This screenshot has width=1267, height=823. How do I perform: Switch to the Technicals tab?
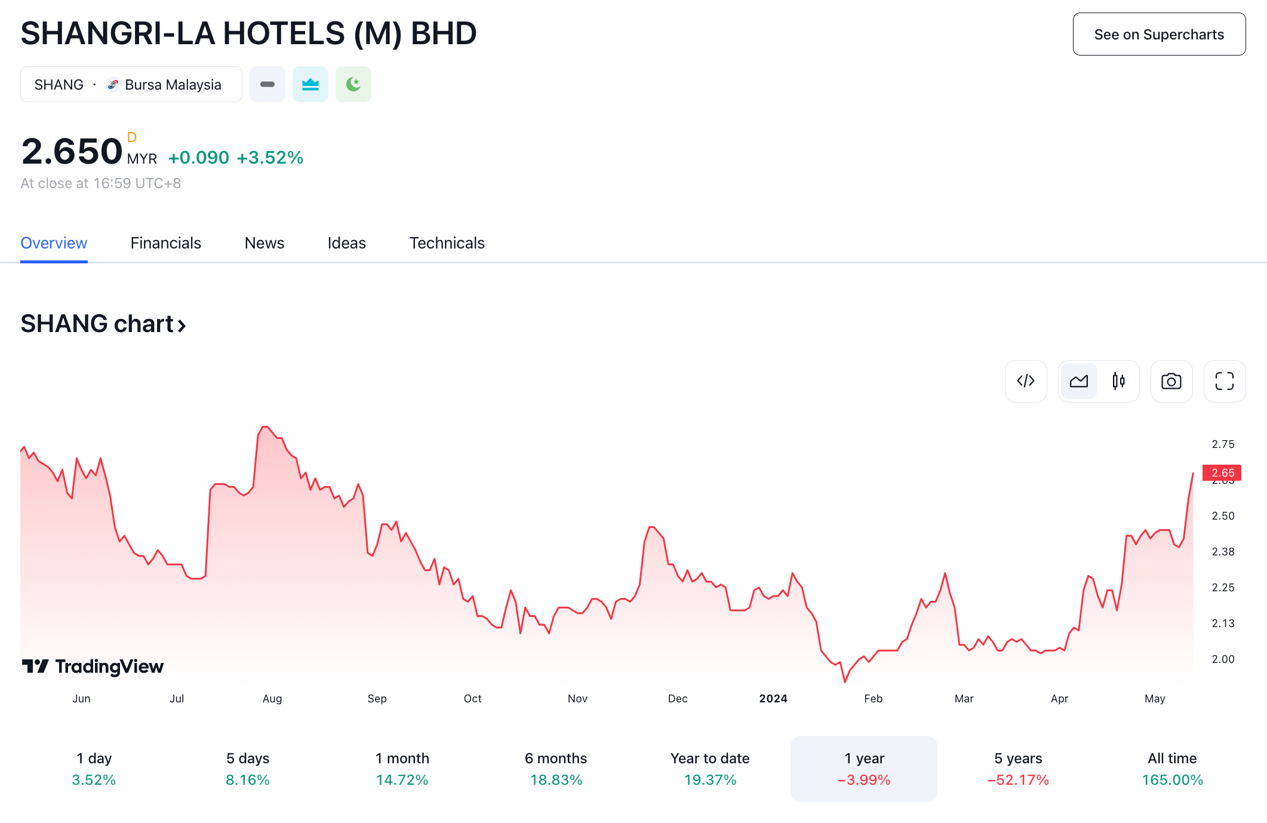[x=447, y=243]
